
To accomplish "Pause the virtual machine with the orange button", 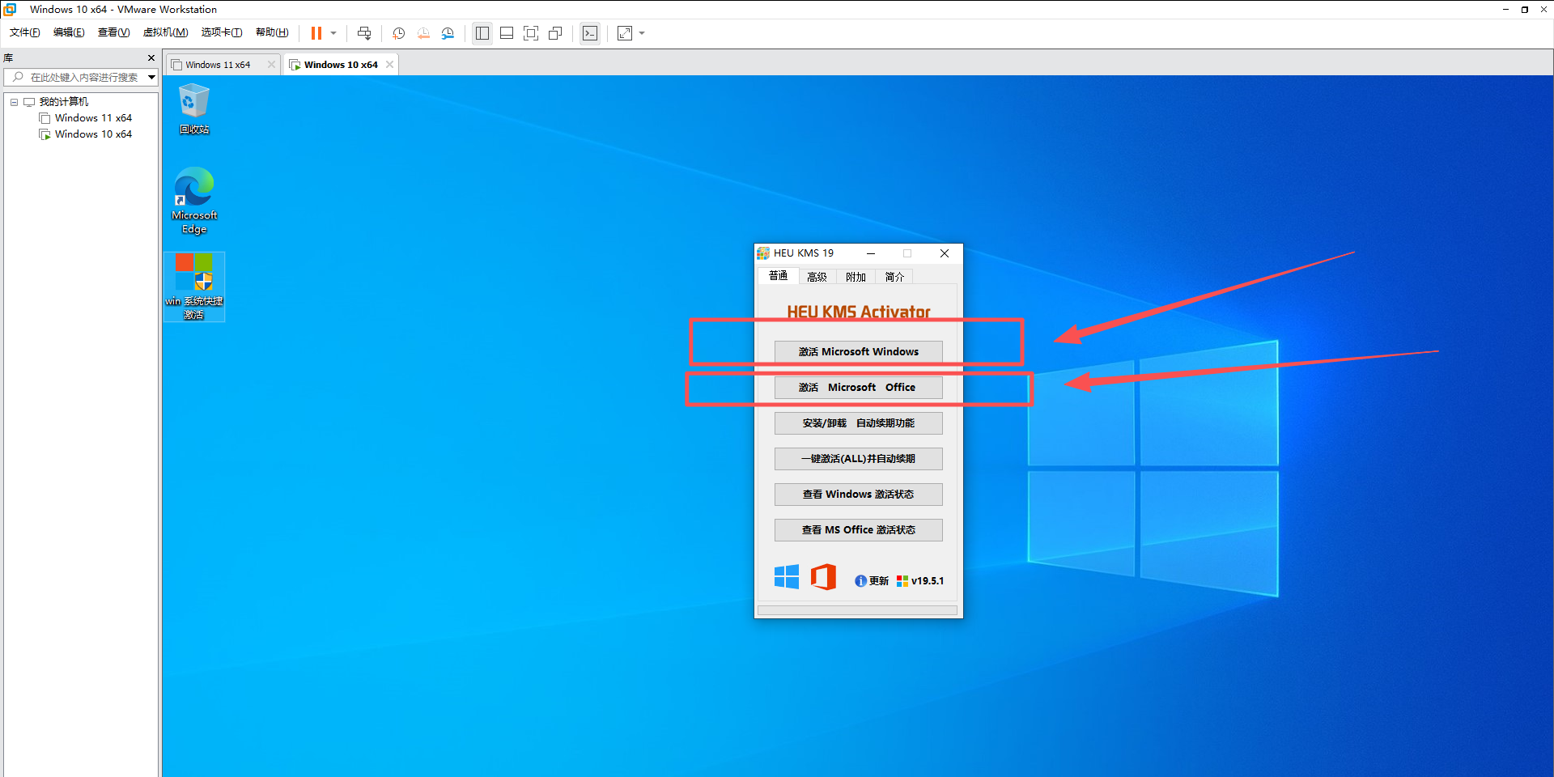I will 316,33.
